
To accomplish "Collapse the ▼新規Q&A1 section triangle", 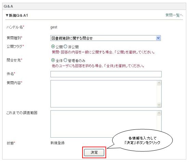I will [7, 15].
